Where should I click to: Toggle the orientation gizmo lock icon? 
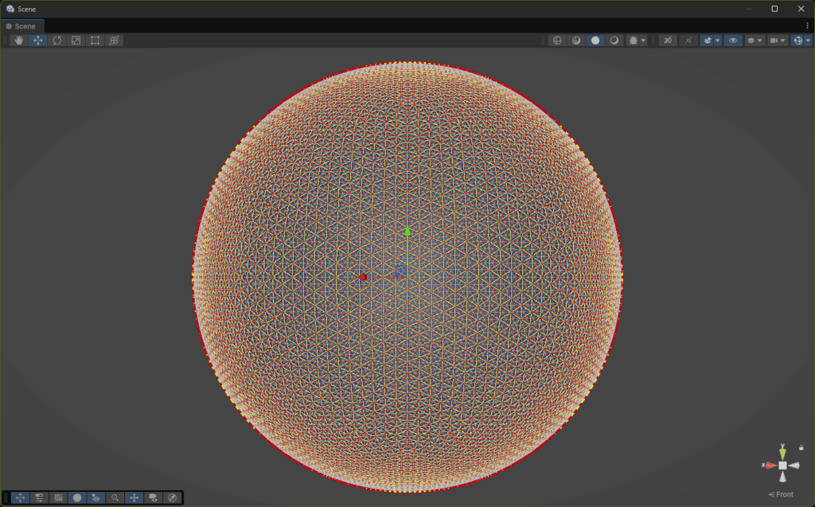(801, 447)
